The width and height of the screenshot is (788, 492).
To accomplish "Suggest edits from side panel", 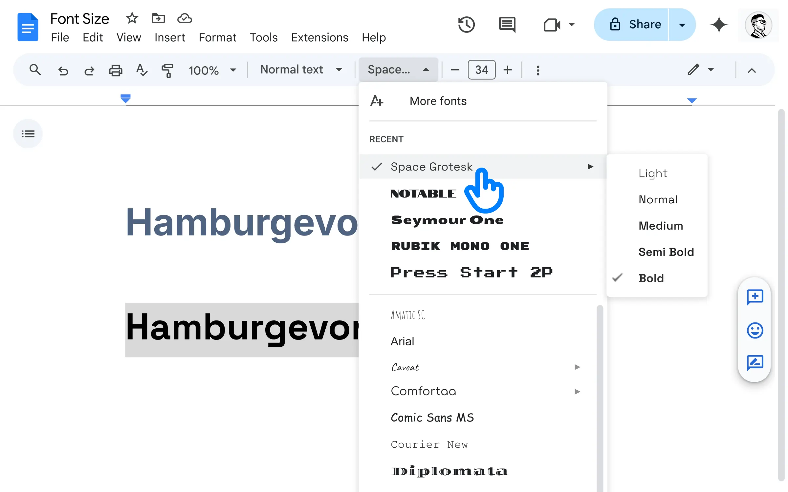I will [755, 363].
